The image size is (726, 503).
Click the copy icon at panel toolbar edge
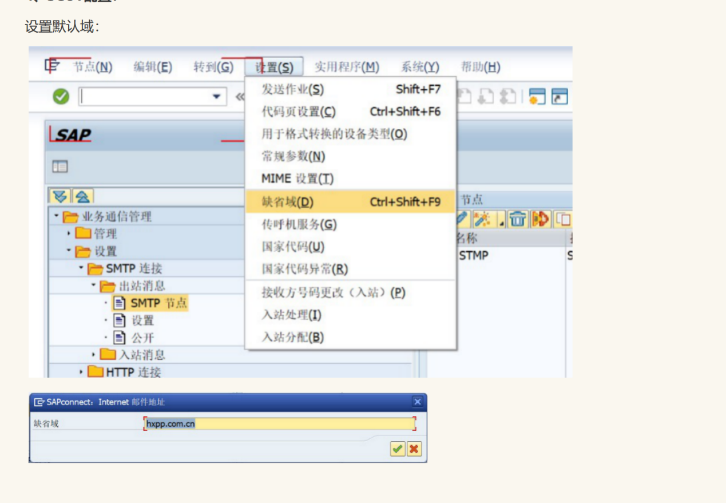pyautogui.click(x=564, y=219)
